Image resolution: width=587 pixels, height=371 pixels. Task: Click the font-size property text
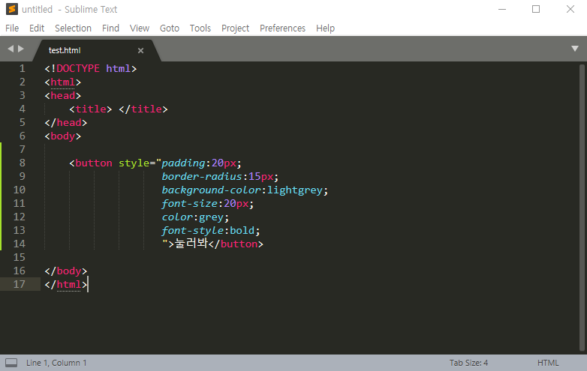[x=189, y=204]
